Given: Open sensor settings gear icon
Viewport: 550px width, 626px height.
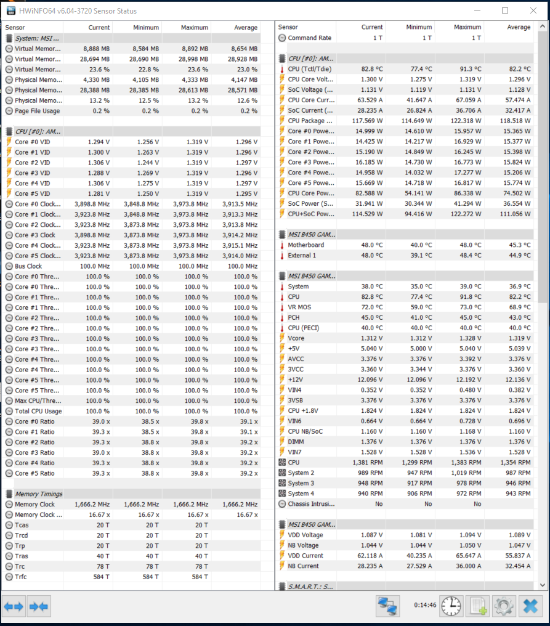Looking at the screenshot, I should tap(504, 606).
